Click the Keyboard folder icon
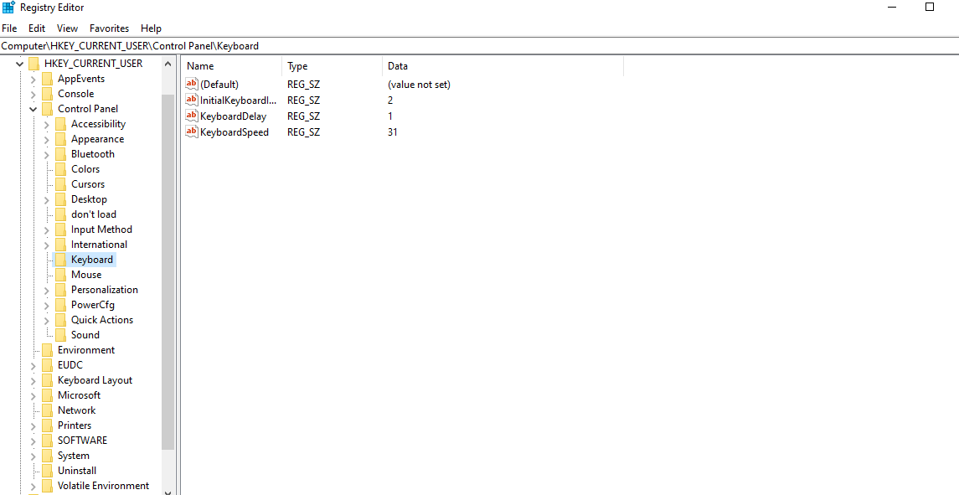The width and height of the screenshot is (959, 495). (x=60, y=260)
